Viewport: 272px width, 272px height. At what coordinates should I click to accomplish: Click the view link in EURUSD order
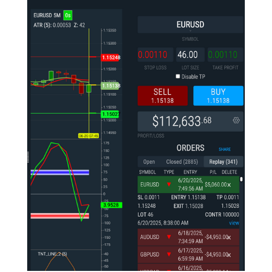click(x=234, y=223)
